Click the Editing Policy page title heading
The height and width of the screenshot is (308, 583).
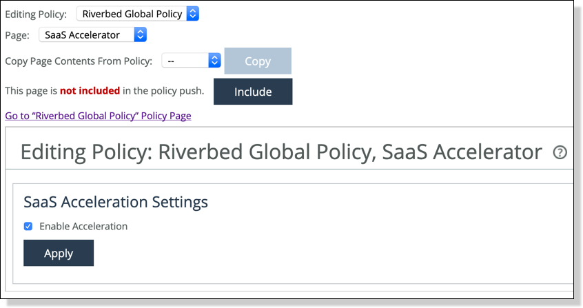(281, 152)
